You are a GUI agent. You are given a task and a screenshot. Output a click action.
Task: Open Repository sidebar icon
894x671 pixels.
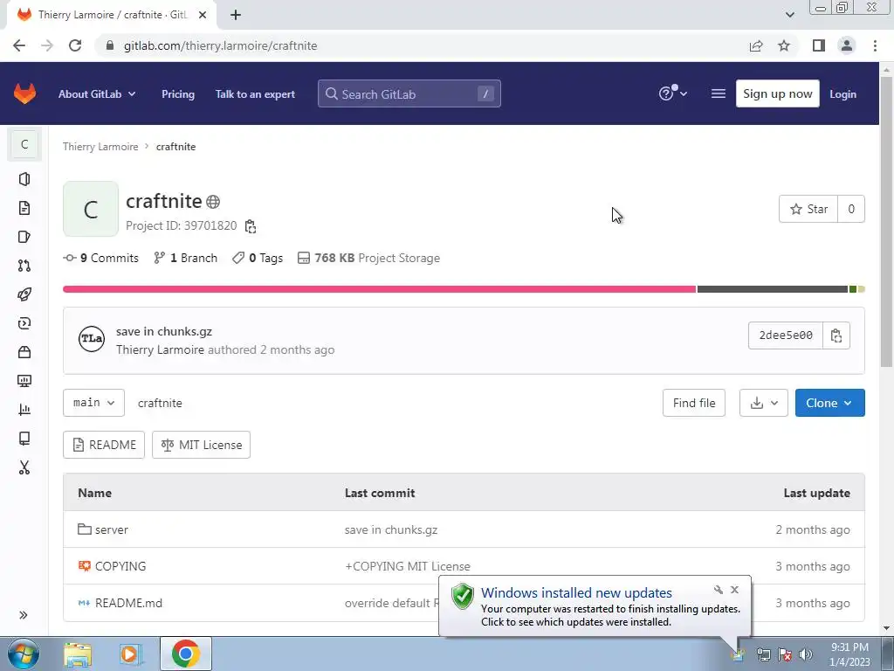24,208
